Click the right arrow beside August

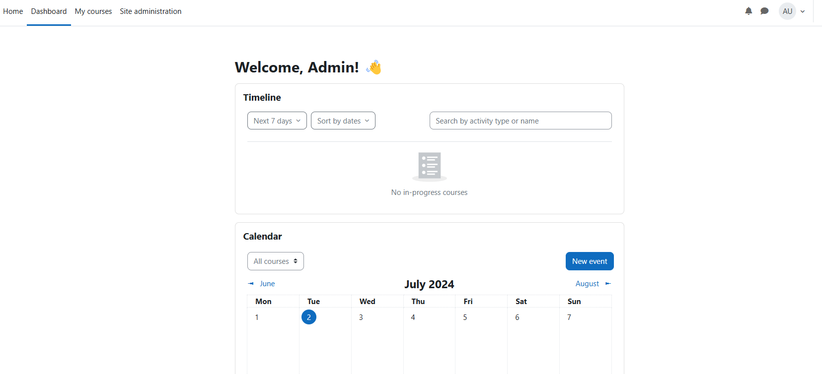608,284
